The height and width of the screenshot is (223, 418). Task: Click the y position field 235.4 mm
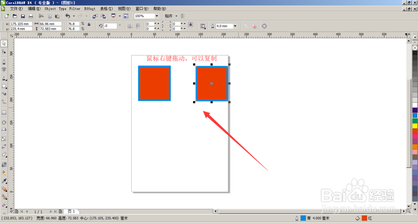21,28
